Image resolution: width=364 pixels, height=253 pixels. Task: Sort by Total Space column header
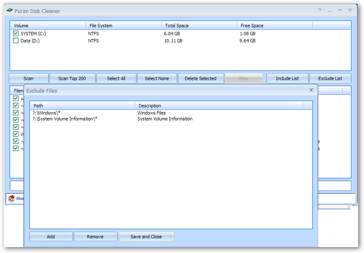pyautogui.click(x=199, y=26)
